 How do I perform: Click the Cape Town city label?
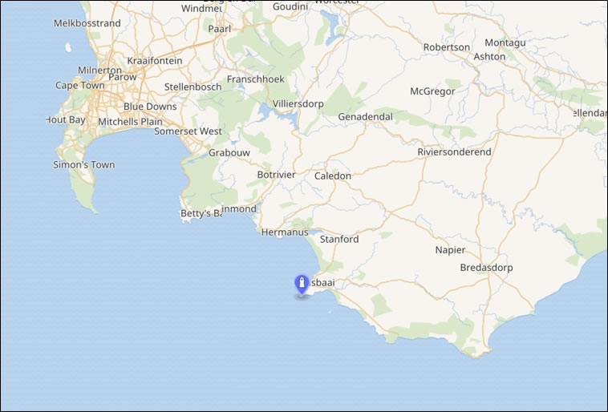[80, 85]
